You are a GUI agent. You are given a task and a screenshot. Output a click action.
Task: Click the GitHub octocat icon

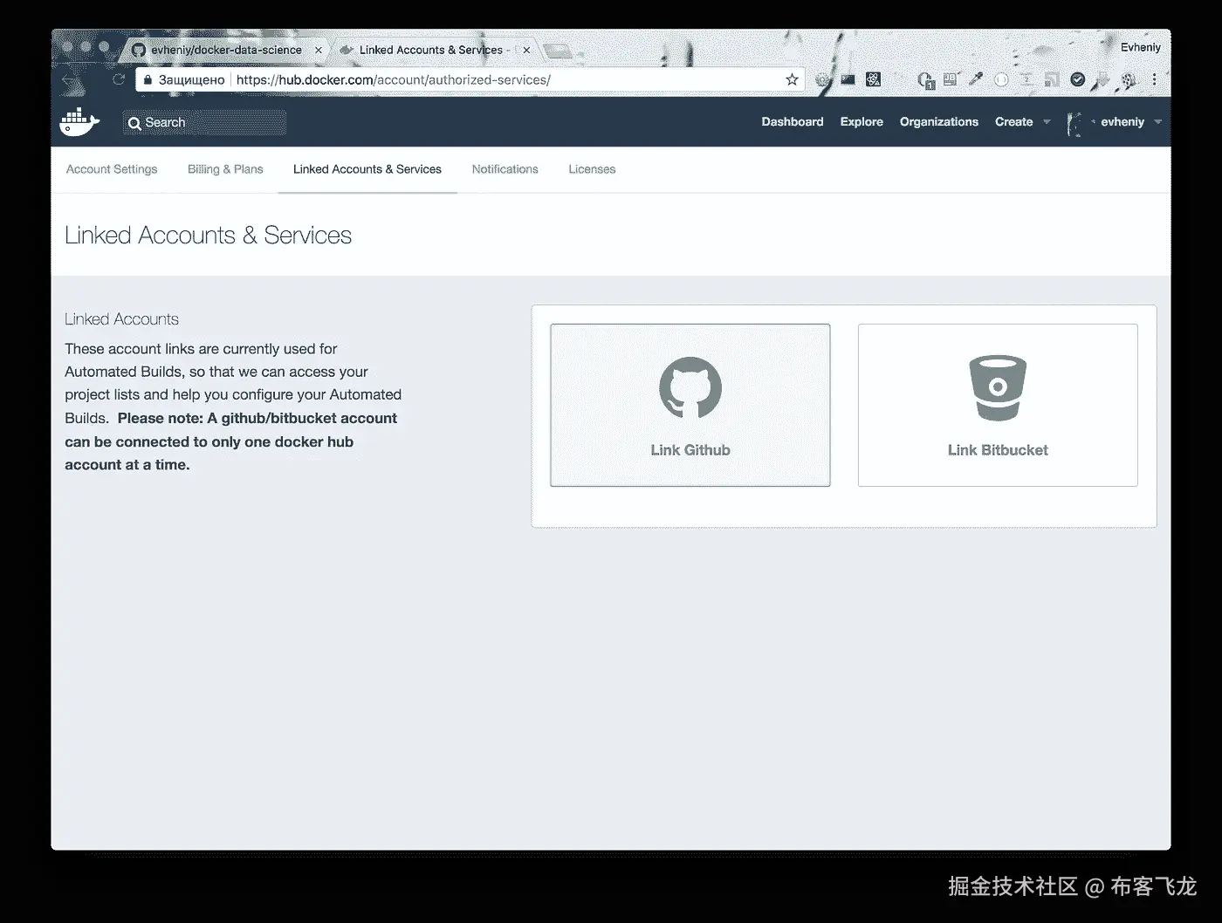[690, 388]
